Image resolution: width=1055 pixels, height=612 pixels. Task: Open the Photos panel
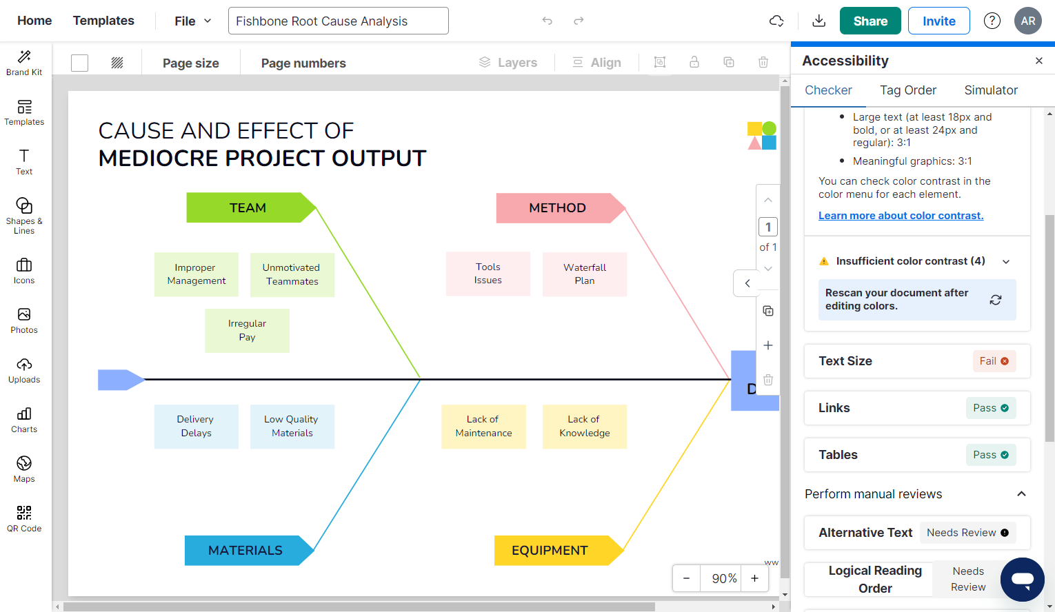tap(24, 319)
